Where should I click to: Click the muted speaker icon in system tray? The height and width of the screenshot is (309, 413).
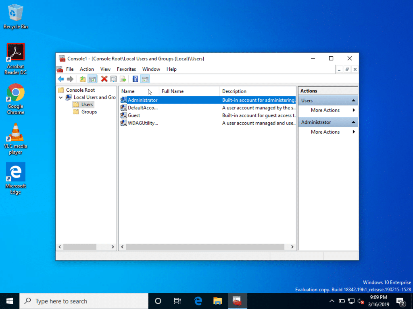pos(361,301)
